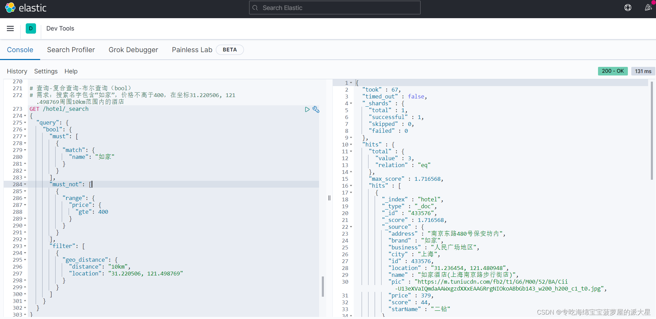Open console Settings
The height and width of the screenshot is (319, 656).
[46, 71]
